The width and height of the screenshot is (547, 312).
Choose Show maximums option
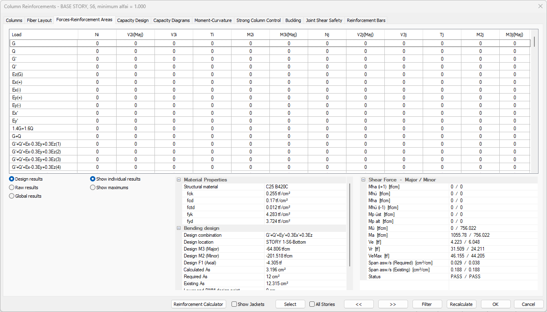pos(93,188)
